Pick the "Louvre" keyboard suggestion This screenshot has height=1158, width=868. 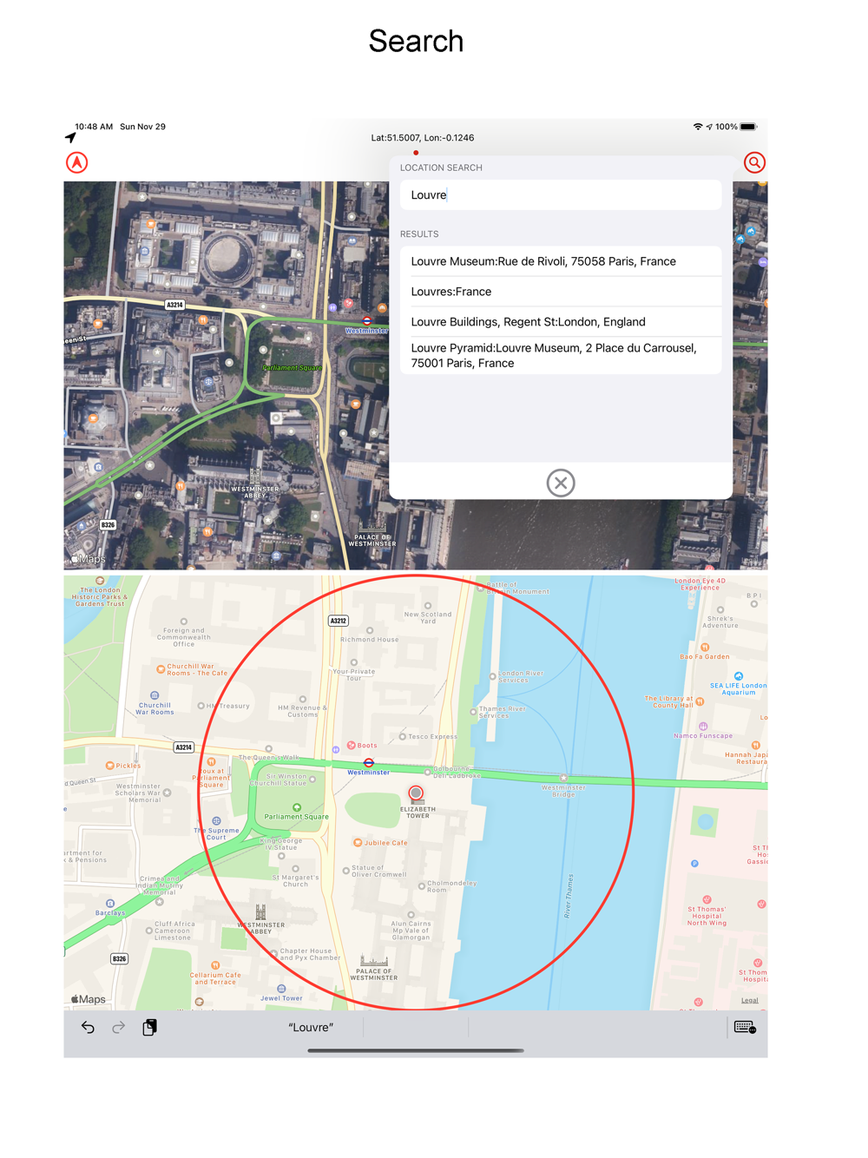point(311,1028)
